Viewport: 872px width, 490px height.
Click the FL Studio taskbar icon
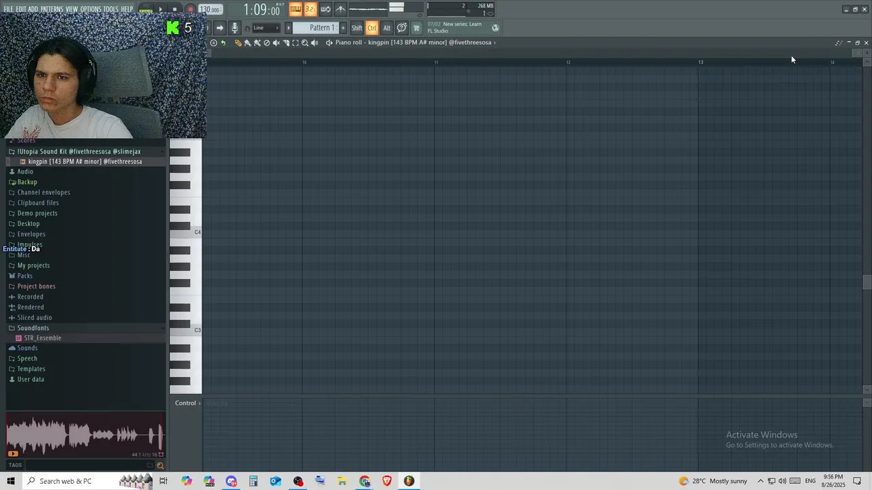pyautogui.click(x=409, y=481)
